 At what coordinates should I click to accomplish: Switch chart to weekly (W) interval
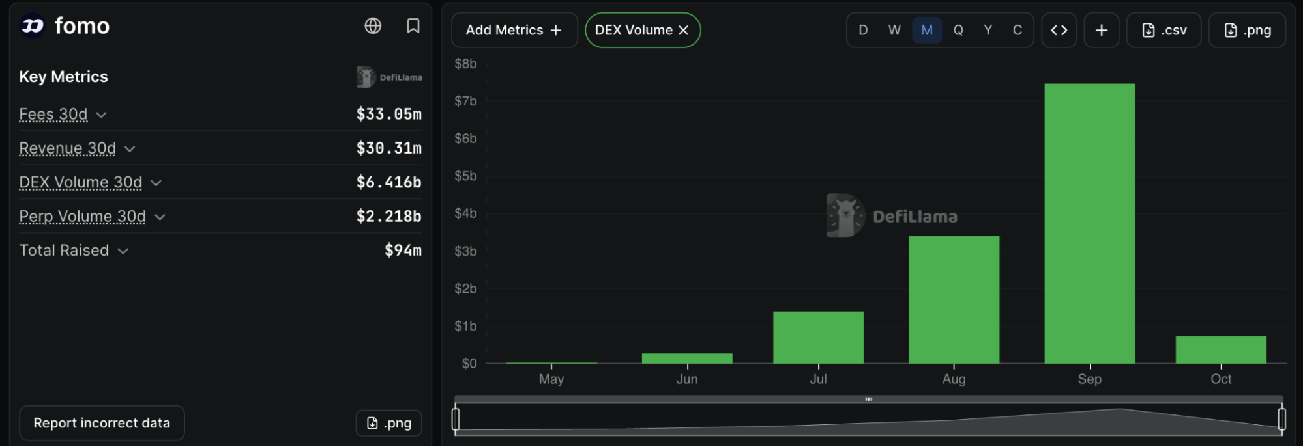tap(894, 30)
